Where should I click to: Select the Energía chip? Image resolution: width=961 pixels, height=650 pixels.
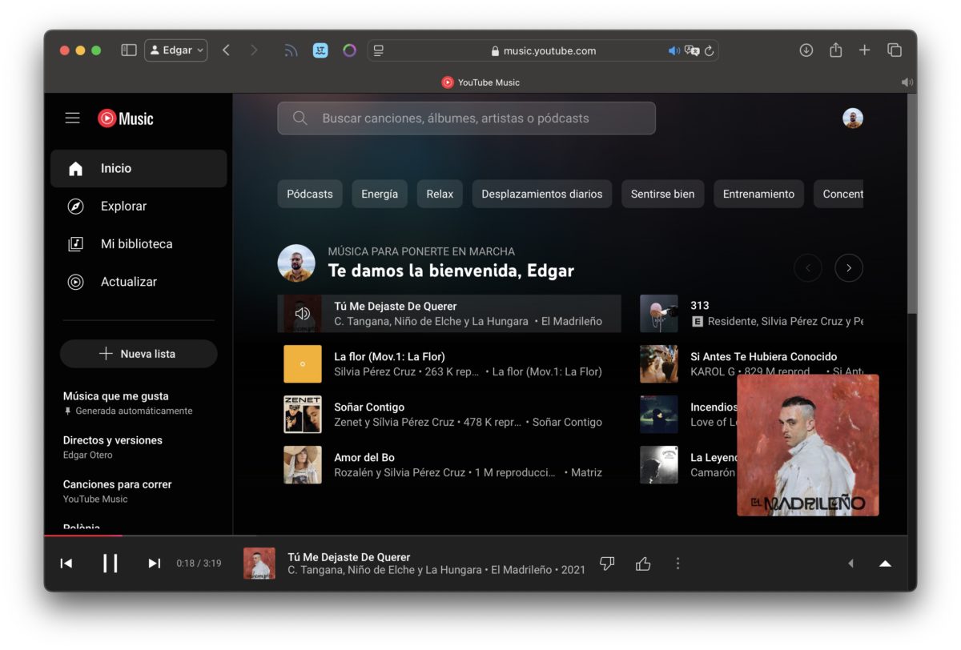(380, 194)
